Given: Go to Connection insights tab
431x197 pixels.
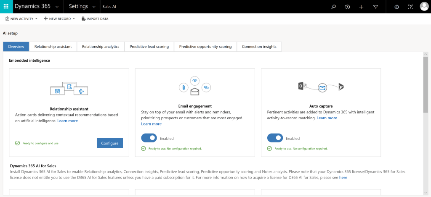Looking at the screenshot, I should click(259, 46).
